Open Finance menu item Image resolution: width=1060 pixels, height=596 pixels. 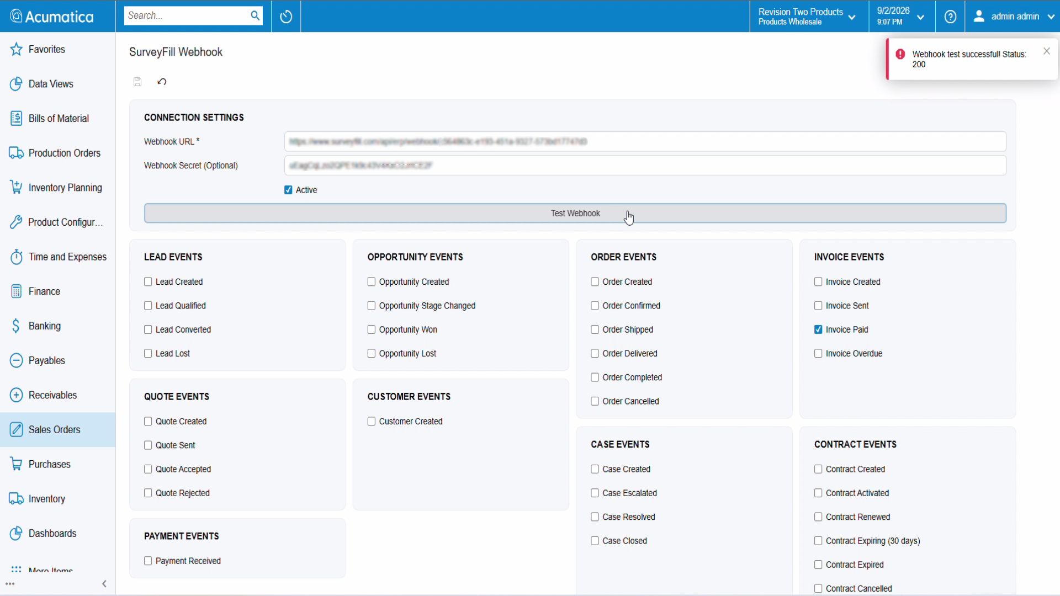click(x=58, y=291)
